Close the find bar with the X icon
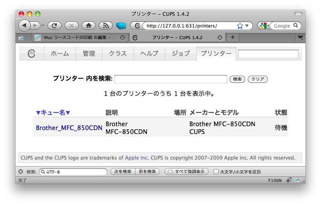Image resolution: width=321 pixels, height=205 pixels. (21, 172)
